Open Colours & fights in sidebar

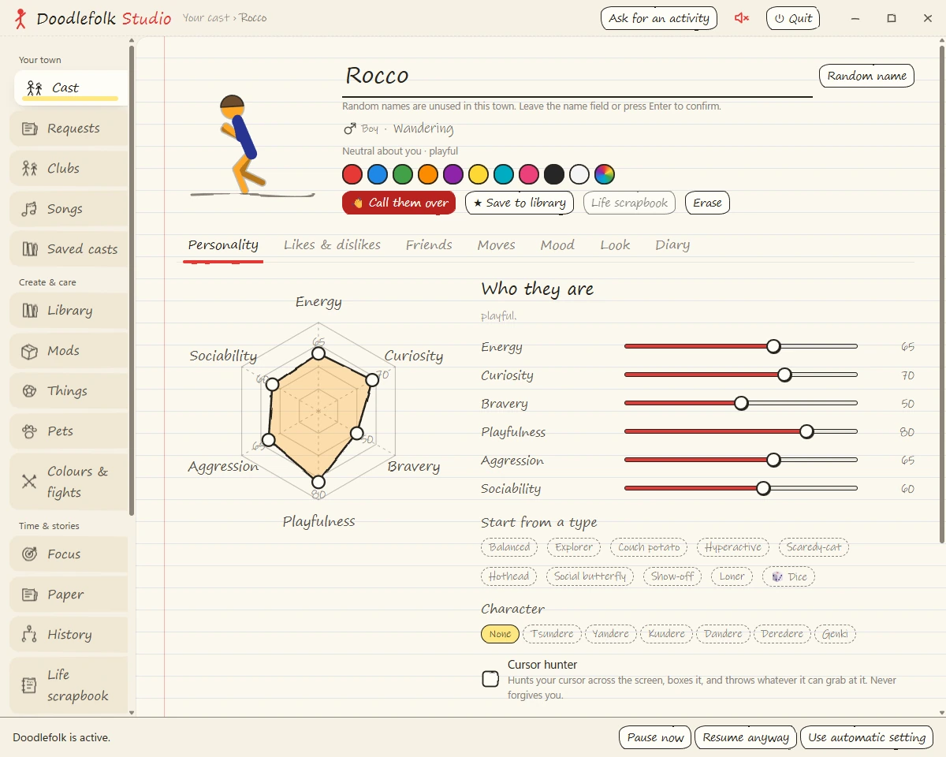coord(69,482)
